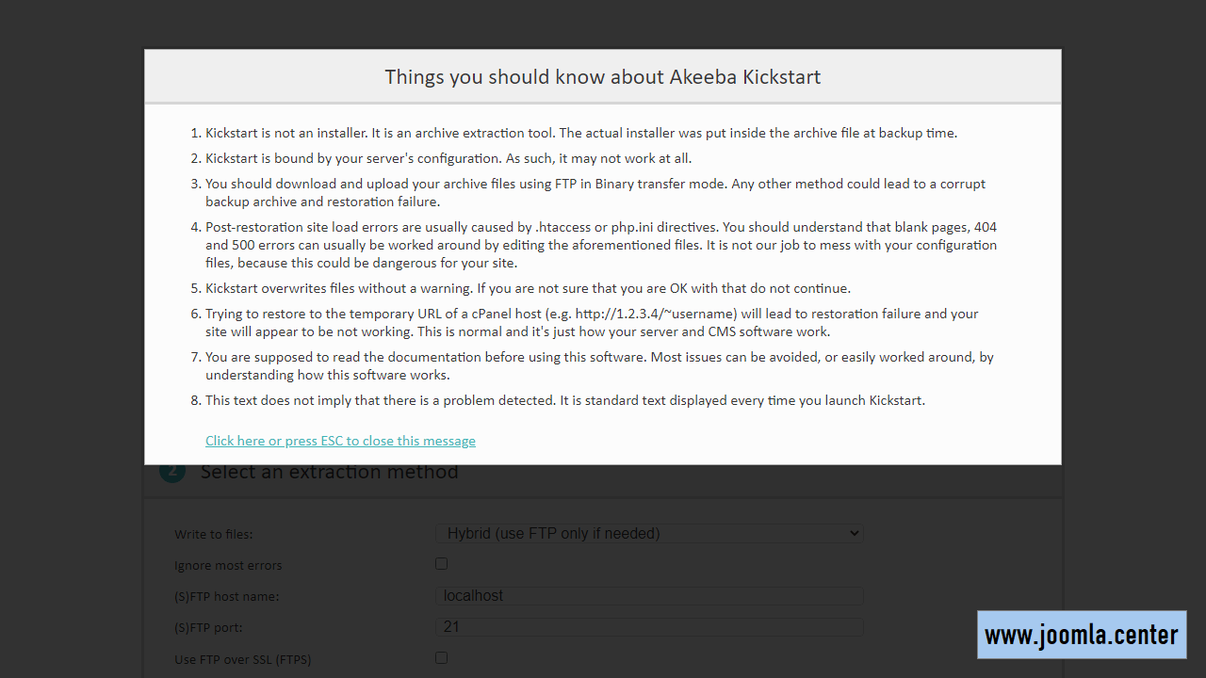Click the warning that Kickstart overwrites files
The image size is (1206, 678).
tap(528, 288)
